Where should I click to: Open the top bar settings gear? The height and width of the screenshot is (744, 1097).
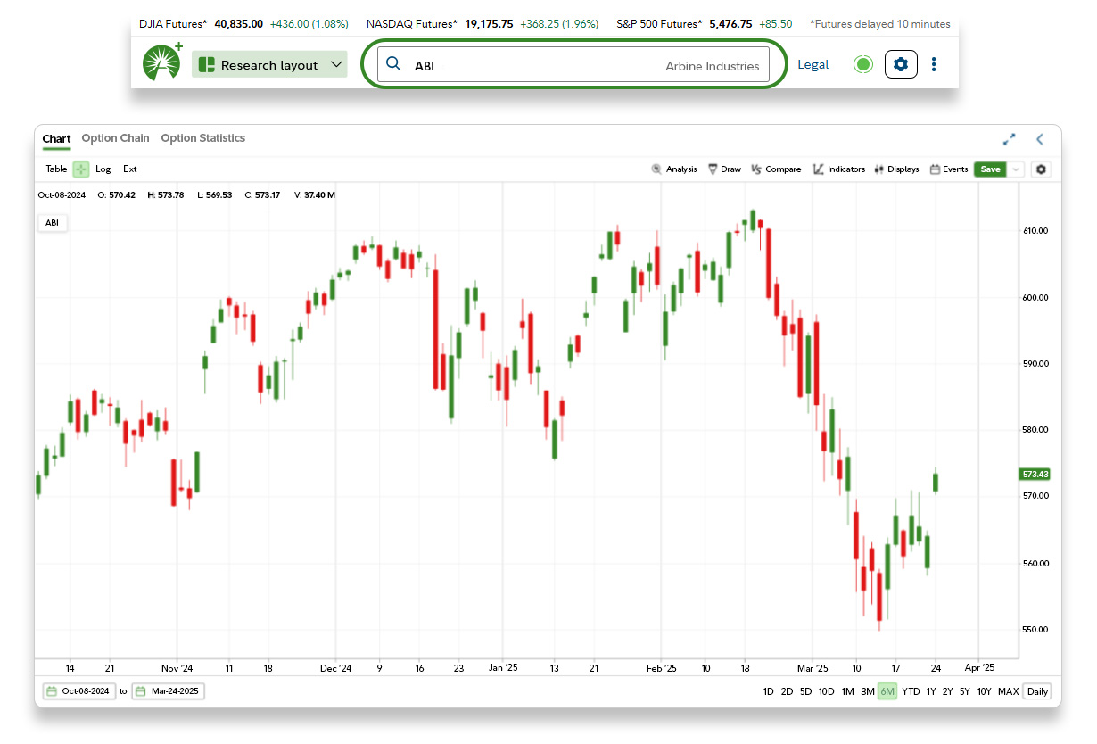[x=901, y=64]
